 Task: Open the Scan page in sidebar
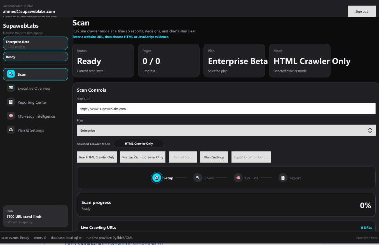click(36, 74)
